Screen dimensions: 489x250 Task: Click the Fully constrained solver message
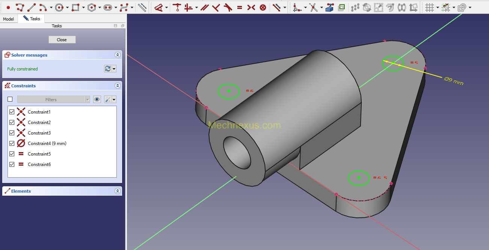(23, 69)
